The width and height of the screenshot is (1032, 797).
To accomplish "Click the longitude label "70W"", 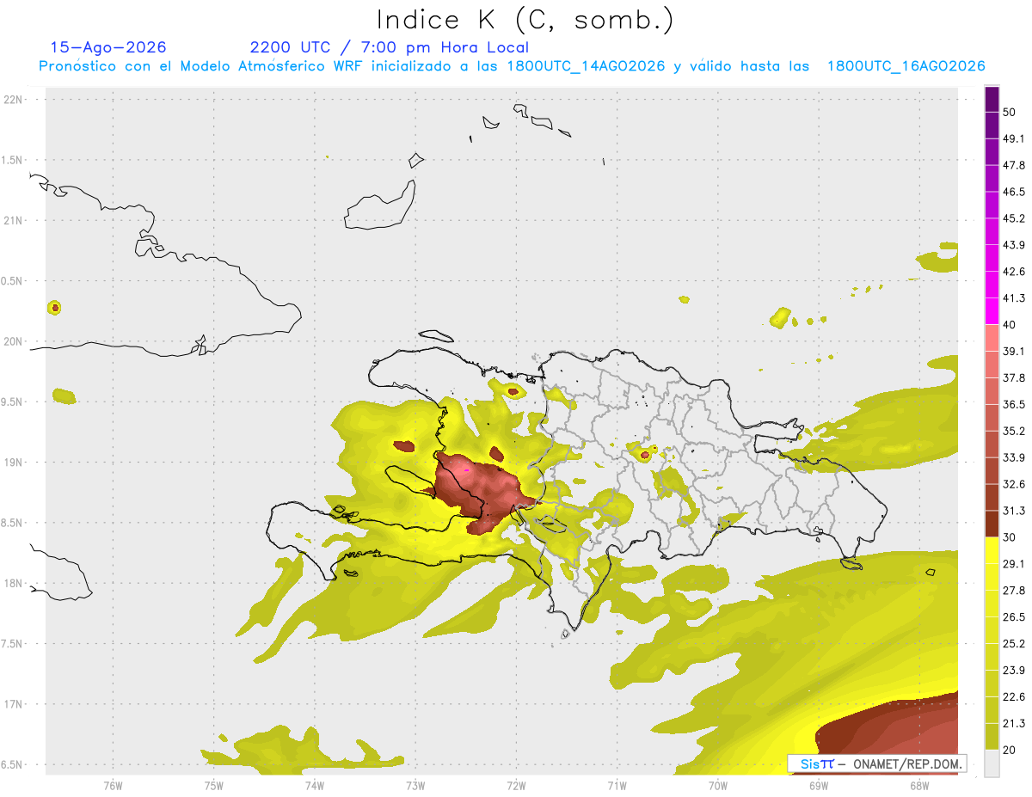I will [718, 786].
